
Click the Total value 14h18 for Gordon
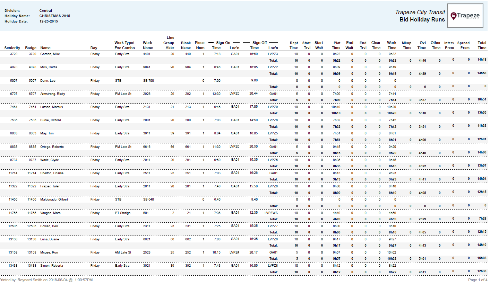[x=482, y=59]
